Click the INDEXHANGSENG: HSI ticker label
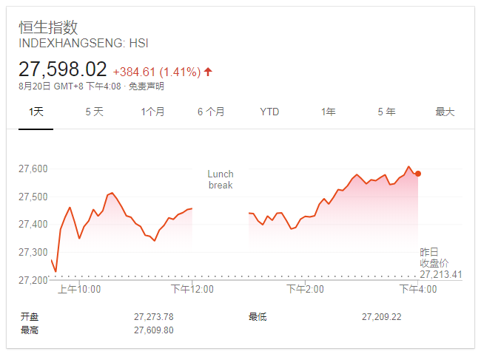 tap(84, 43)
